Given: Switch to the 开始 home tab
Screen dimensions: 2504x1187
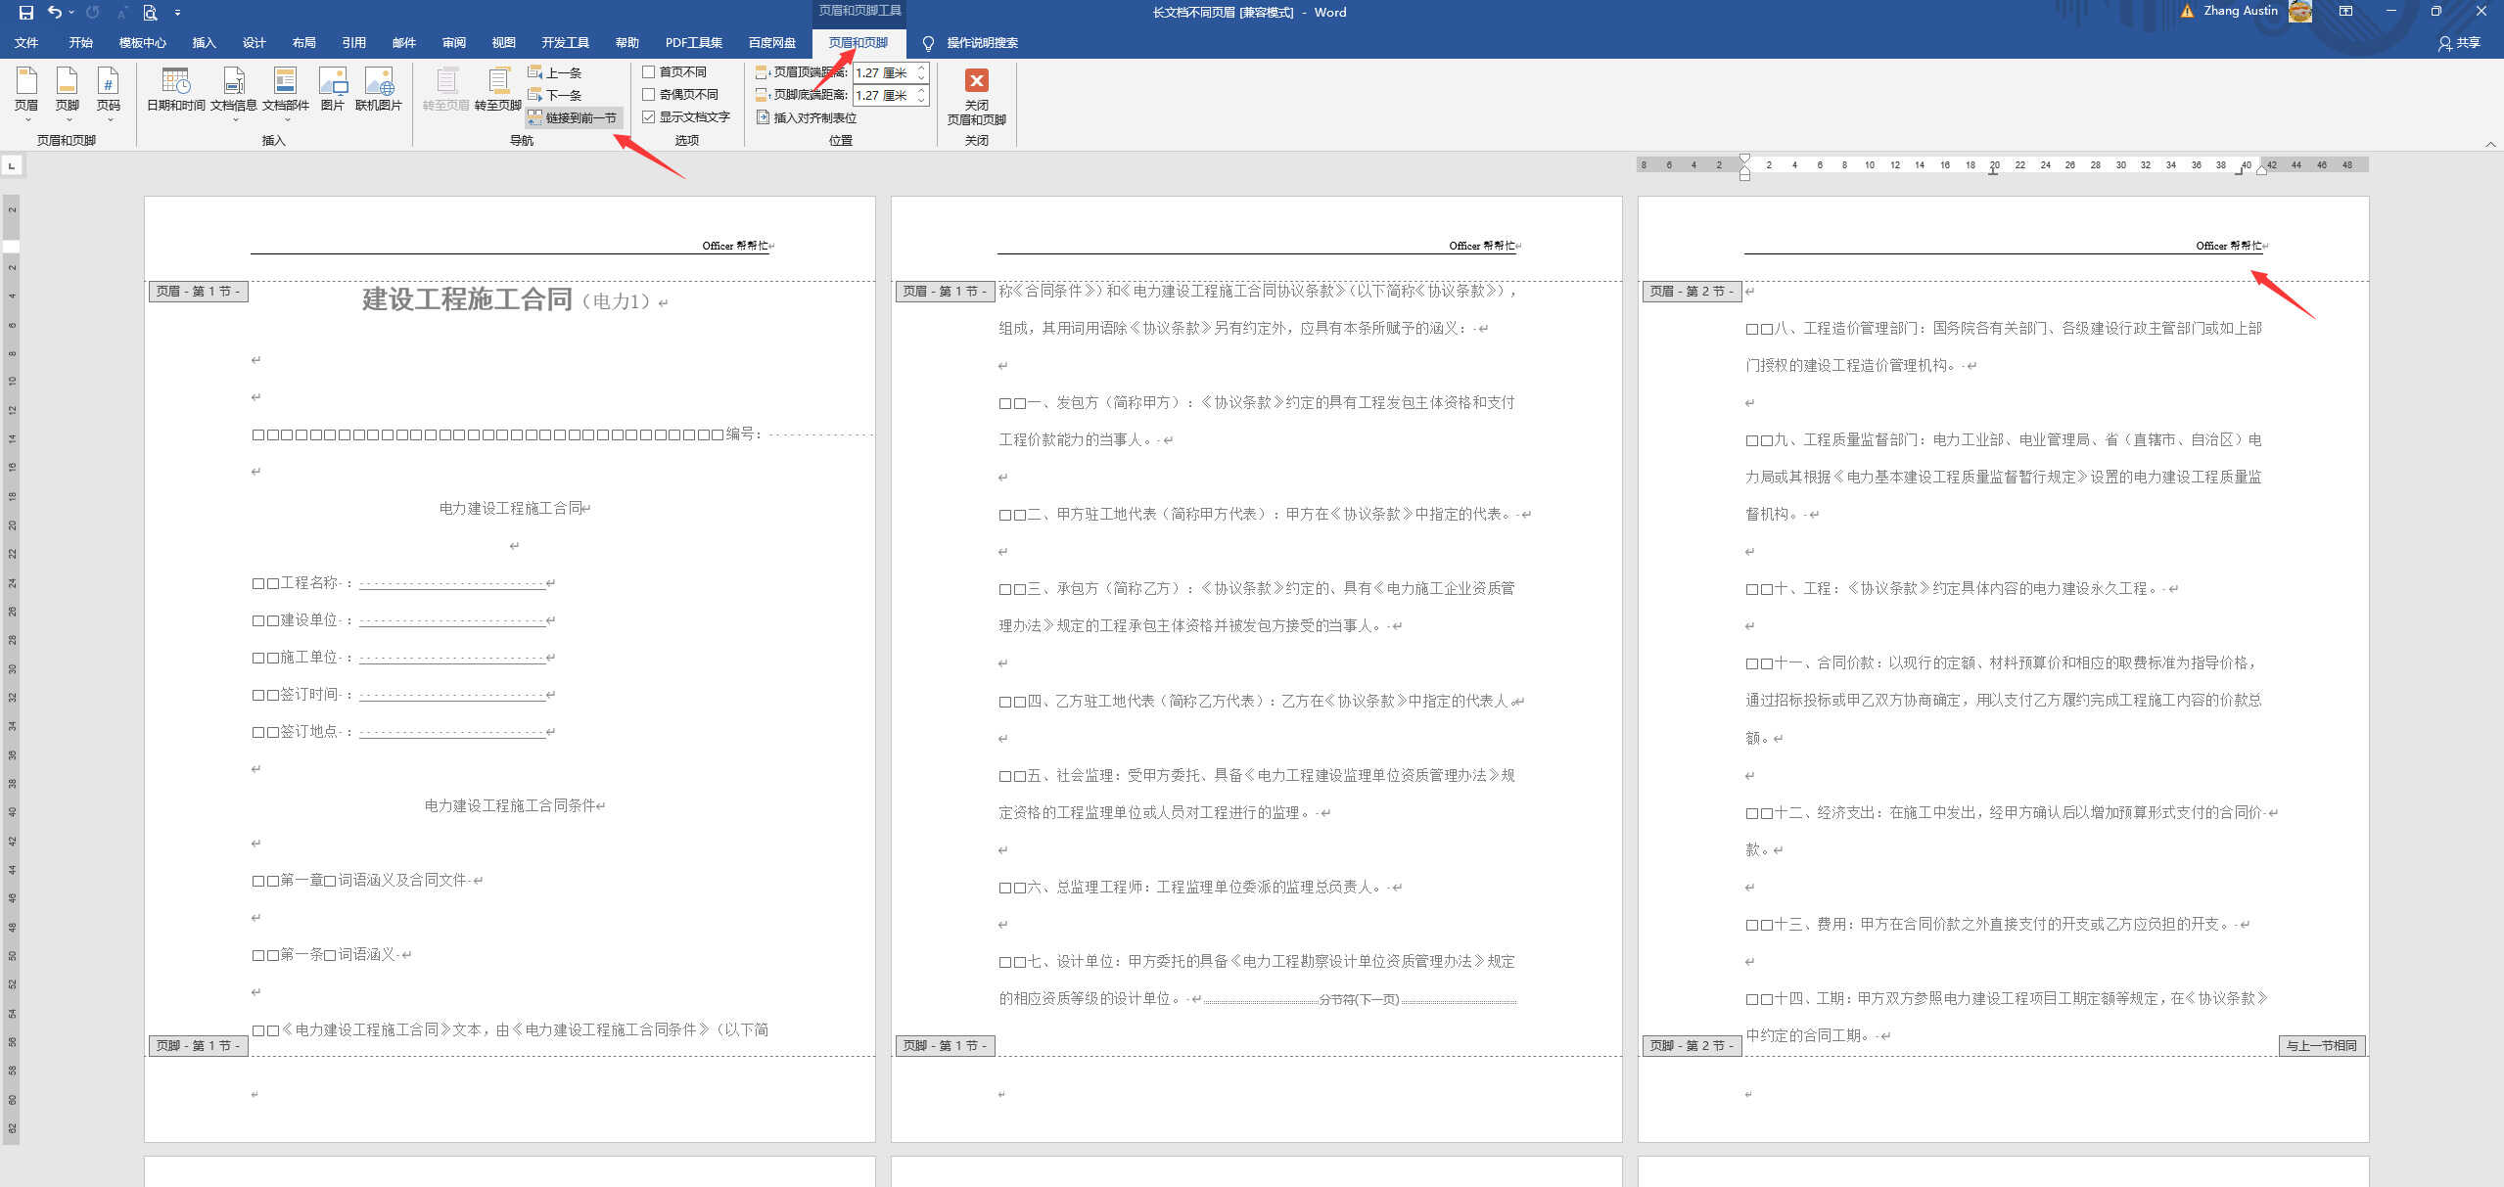Looking at the screenshot, I should click(80, 43).
